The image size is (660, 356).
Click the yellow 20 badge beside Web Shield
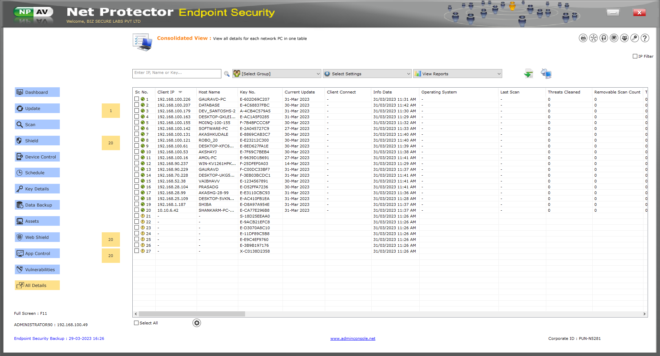111,240
